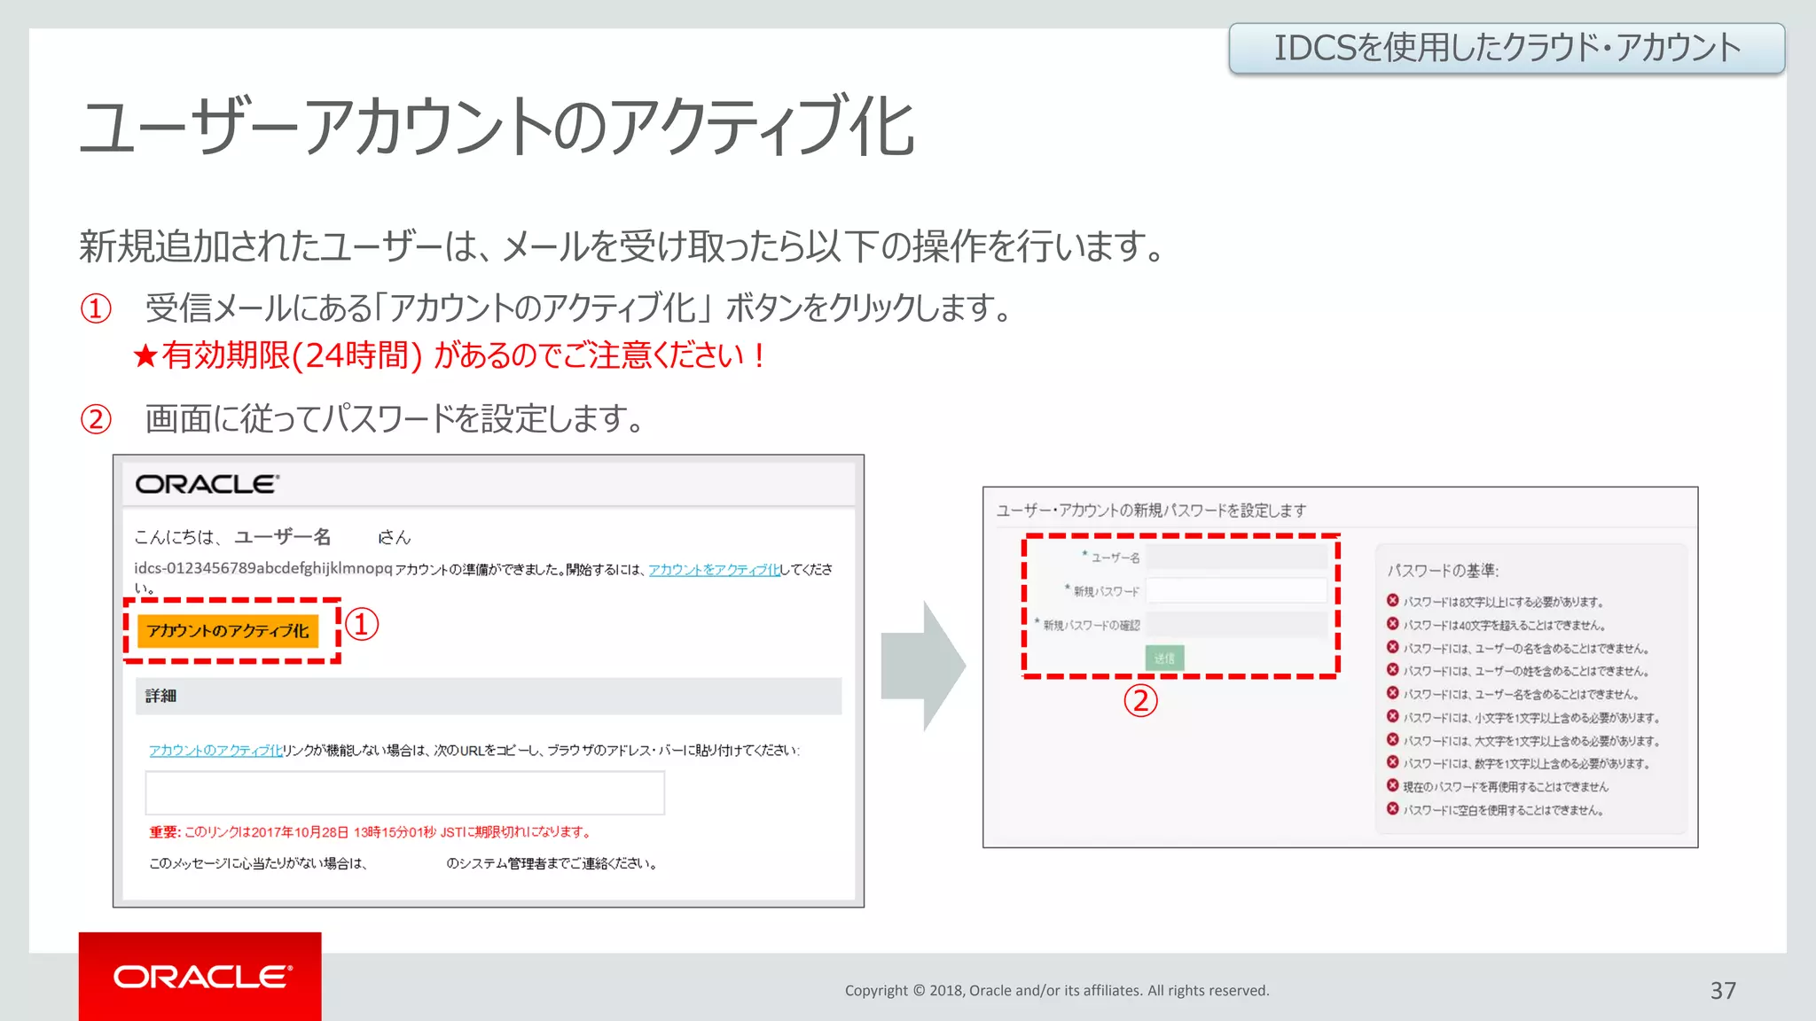Focus the 新規パスワード input field

click(x=1238, y=591)
